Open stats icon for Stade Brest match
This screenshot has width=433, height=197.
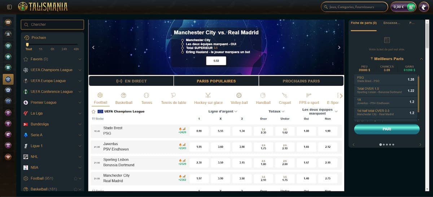[184, 128]
